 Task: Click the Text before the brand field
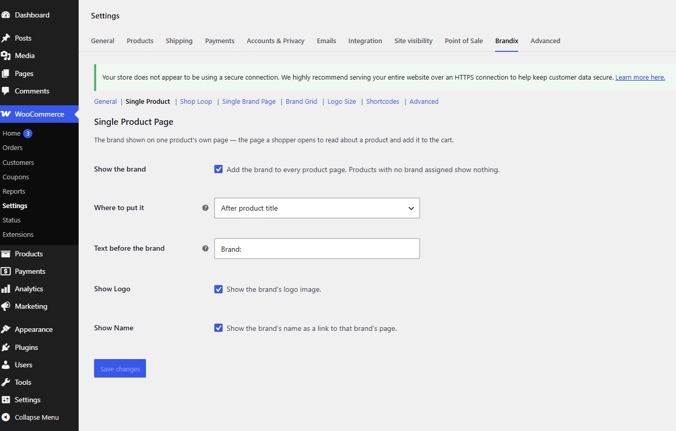coord(317,249)
